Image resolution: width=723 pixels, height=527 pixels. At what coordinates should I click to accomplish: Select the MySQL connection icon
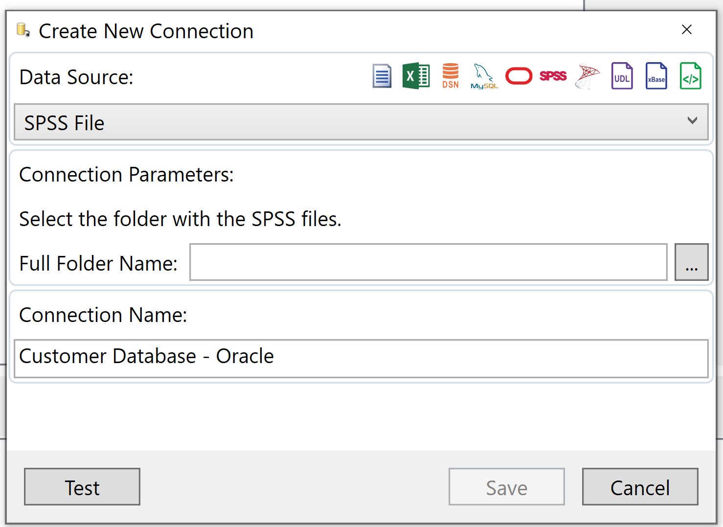tap(484, 76)
